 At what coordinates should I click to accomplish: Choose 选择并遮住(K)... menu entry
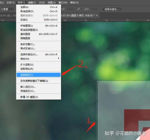[39, 54]
